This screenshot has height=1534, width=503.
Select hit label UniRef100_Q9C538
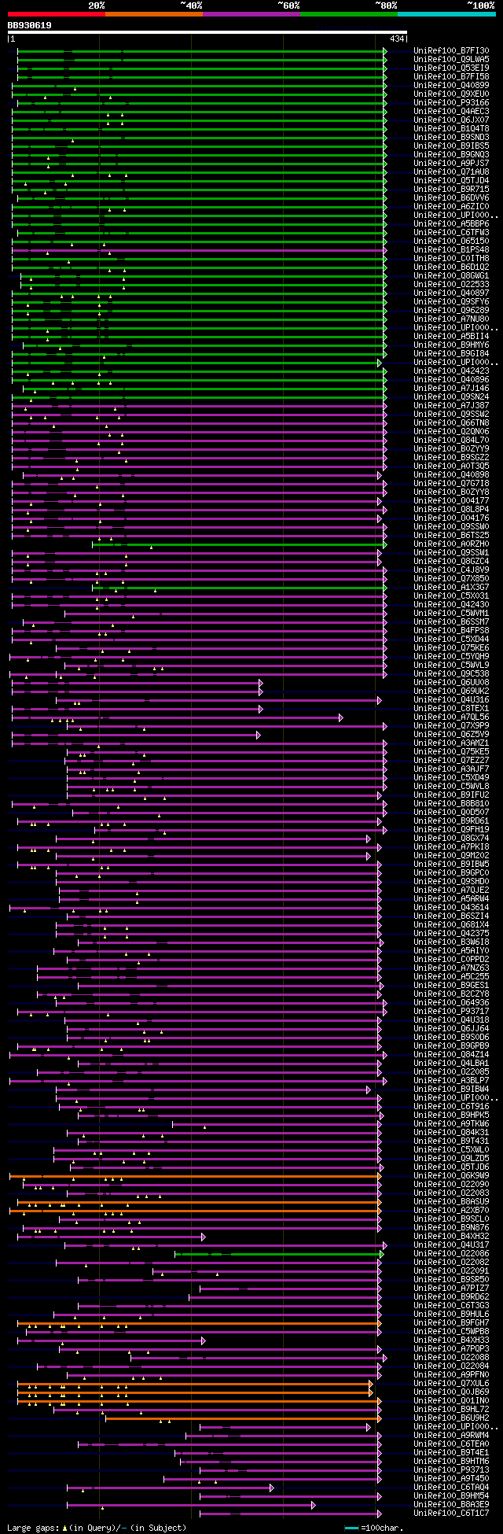(x=451, y=673)
